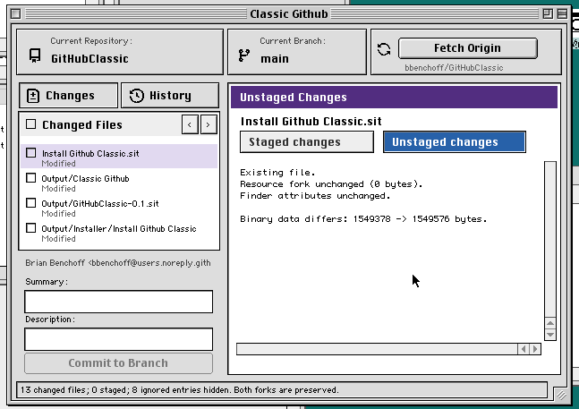Screen dimensions: 579x409
Task: Check the Install Github Classic.sit checkbox
Action: click(x=31, y=153)
